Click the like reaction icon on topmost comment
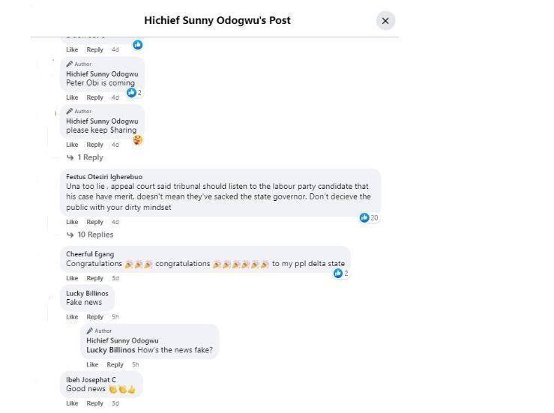554x413 pixels. coord(138,45)
